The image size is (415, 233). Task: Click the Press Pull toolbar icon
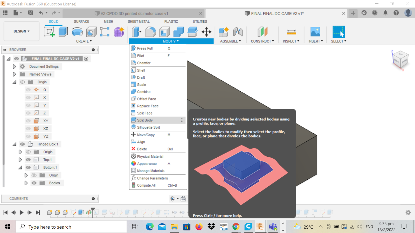pos(136,32)
